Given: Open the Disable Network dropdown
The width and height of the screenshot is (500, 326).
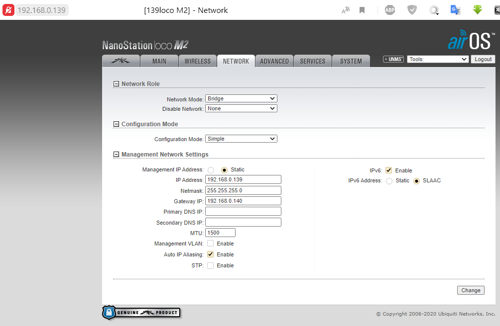Looking at the screenshot, I should coord(241,108).
